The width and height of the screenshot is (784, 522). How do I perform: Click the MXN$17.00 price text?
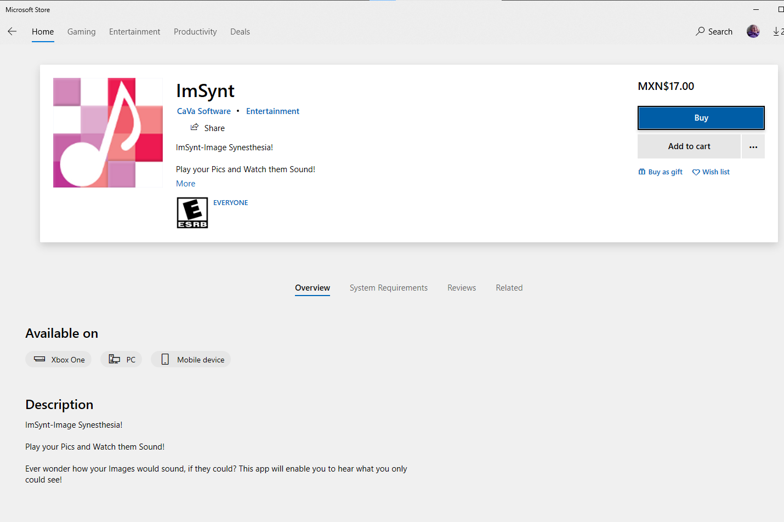(x=666, y=86)
